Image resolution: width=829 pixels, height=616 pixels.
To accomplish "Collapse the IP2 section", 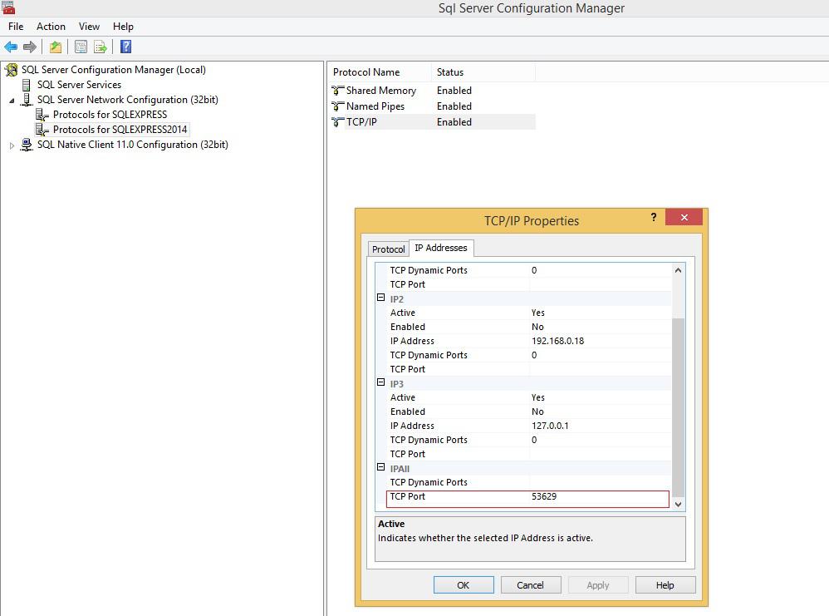I will tap(380, 298).
